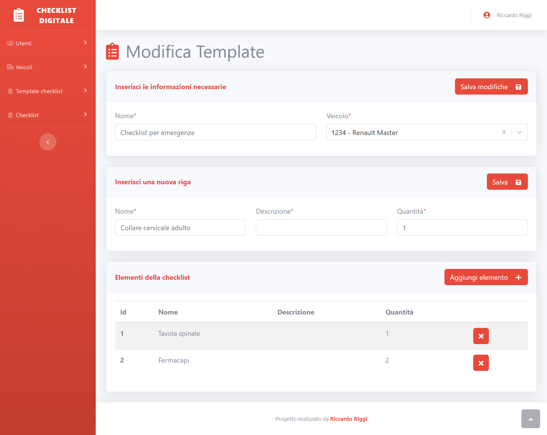Open Template checklist sidebar section

coord(47,91)
